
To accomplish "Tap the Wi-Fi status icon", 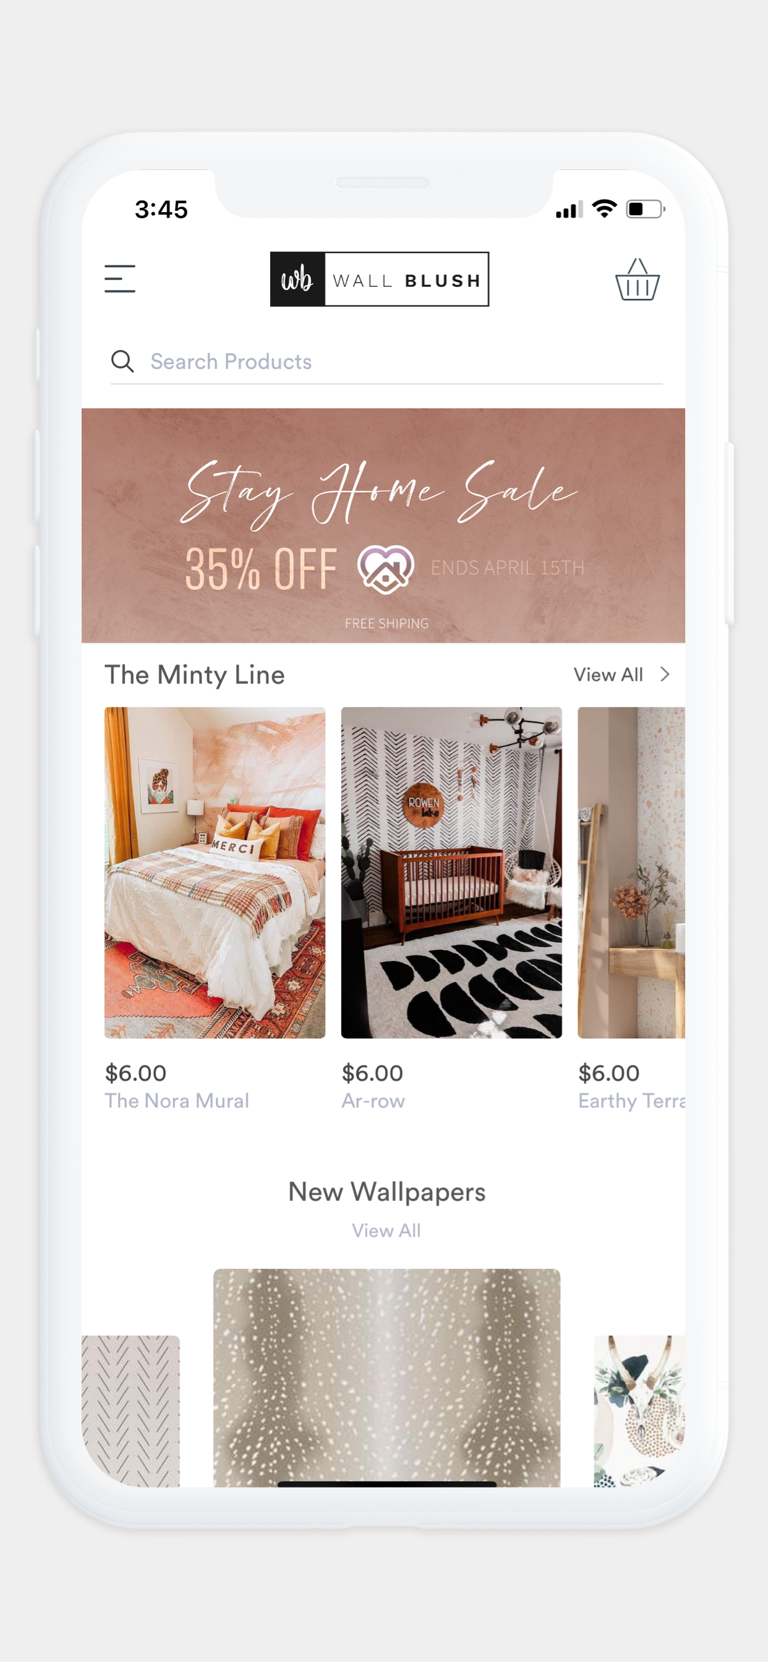I will click(605, 208).
